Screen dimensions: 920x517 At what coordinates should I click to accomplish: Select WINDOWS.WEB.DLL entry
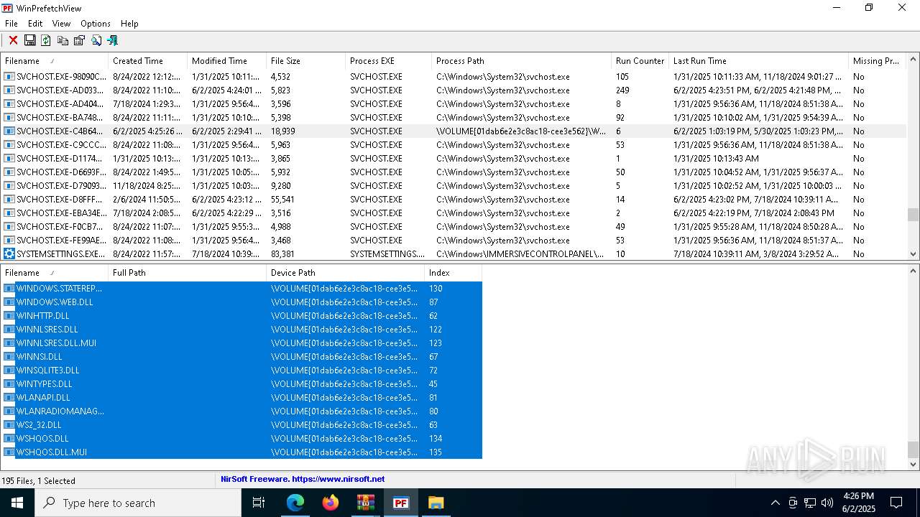(x=241, y=302)
